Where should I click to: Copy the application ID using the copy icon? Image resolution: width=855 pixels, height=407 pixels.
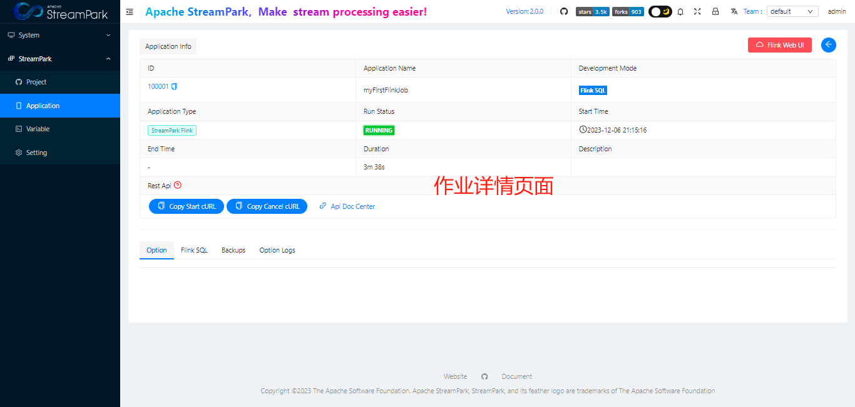coord(173,86)
